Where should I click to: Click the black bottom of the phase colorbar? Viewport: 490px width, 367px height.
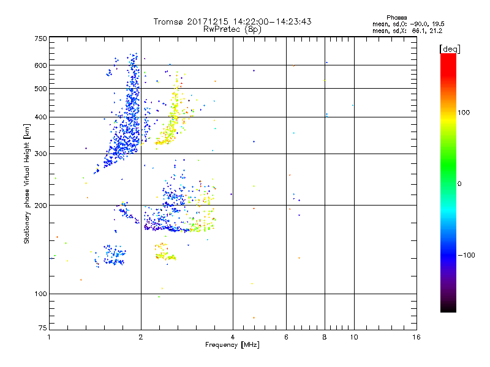(448, 308)
